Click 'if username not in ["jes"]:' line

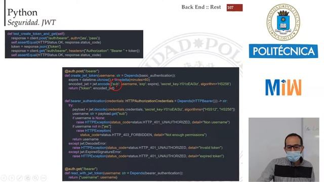[92, 126]
